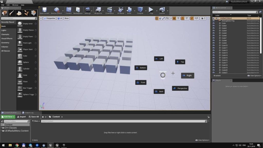Open Cinematics toolbar icon
Image resolution: width=263 pixels, height=148 pixels.
point(109,11)
